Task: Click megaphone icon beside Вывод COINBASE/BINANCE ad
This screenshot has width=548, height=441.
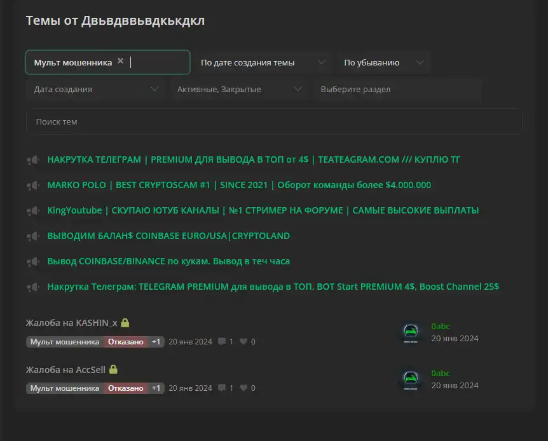Action: [33, 262]
